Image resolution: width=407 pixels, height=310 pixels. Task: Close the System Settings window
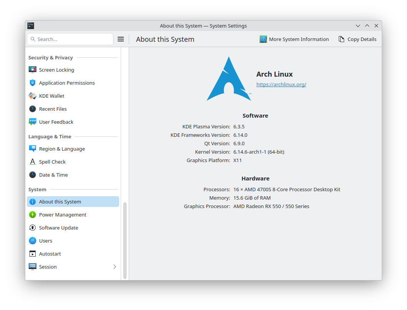[376, 26]
